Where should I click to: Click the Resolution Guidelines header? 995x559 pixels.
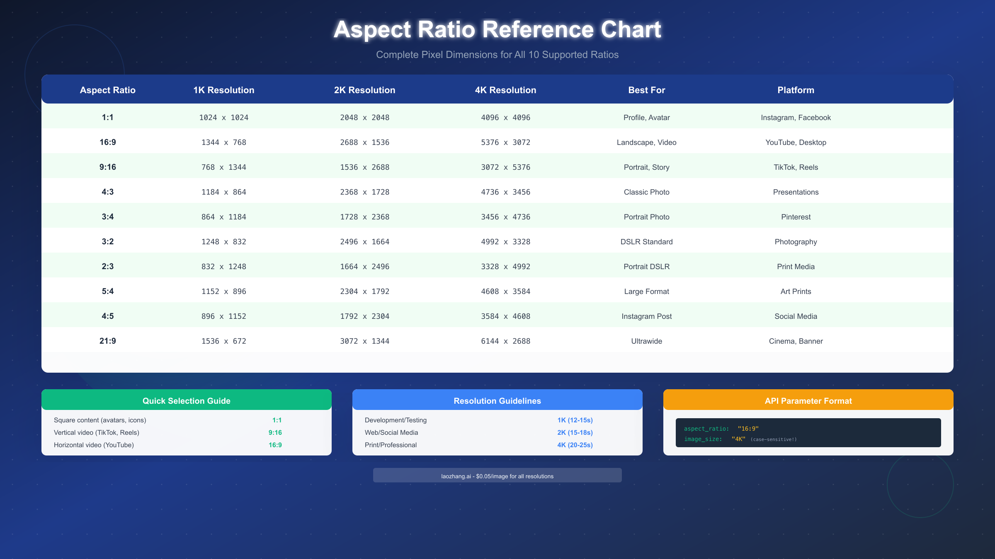pos(497,400)
